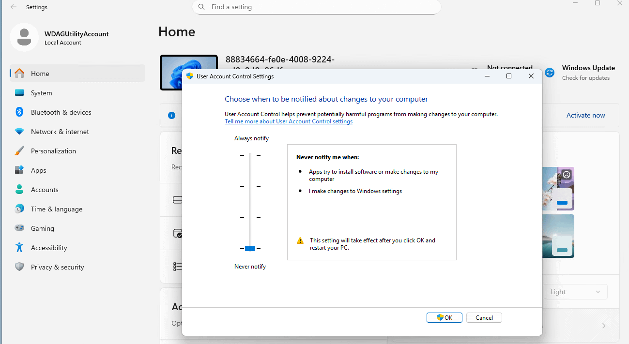Open the Tell me more about UAC link
The width and height of the screenshot is (629, 344).
289,121
